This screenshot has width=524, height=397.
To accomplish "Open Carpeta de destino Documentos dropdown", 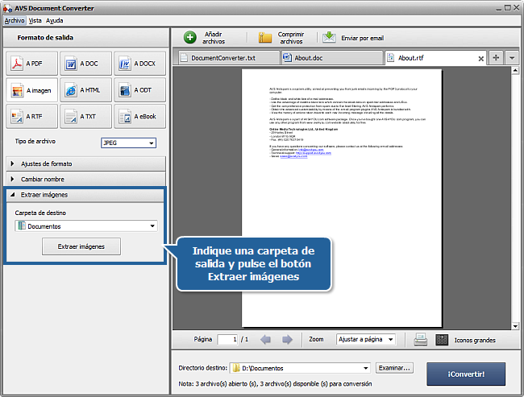I will point(86,226).
